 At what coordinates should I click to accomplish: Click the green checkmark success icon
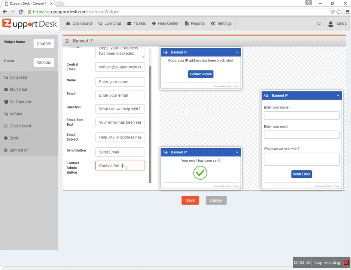click(200, 172)
